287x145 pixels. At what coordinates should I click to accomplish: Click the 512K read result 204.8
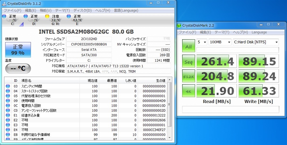pyautogui.click(x=217, y=76)
